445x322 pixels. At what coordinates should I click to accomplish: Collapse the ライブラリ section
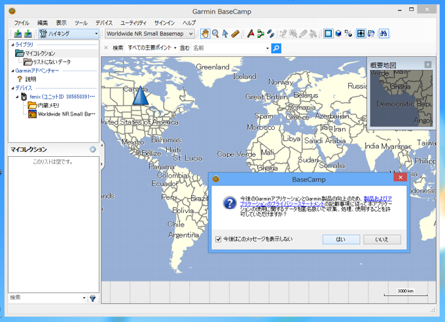coord(12,44)
